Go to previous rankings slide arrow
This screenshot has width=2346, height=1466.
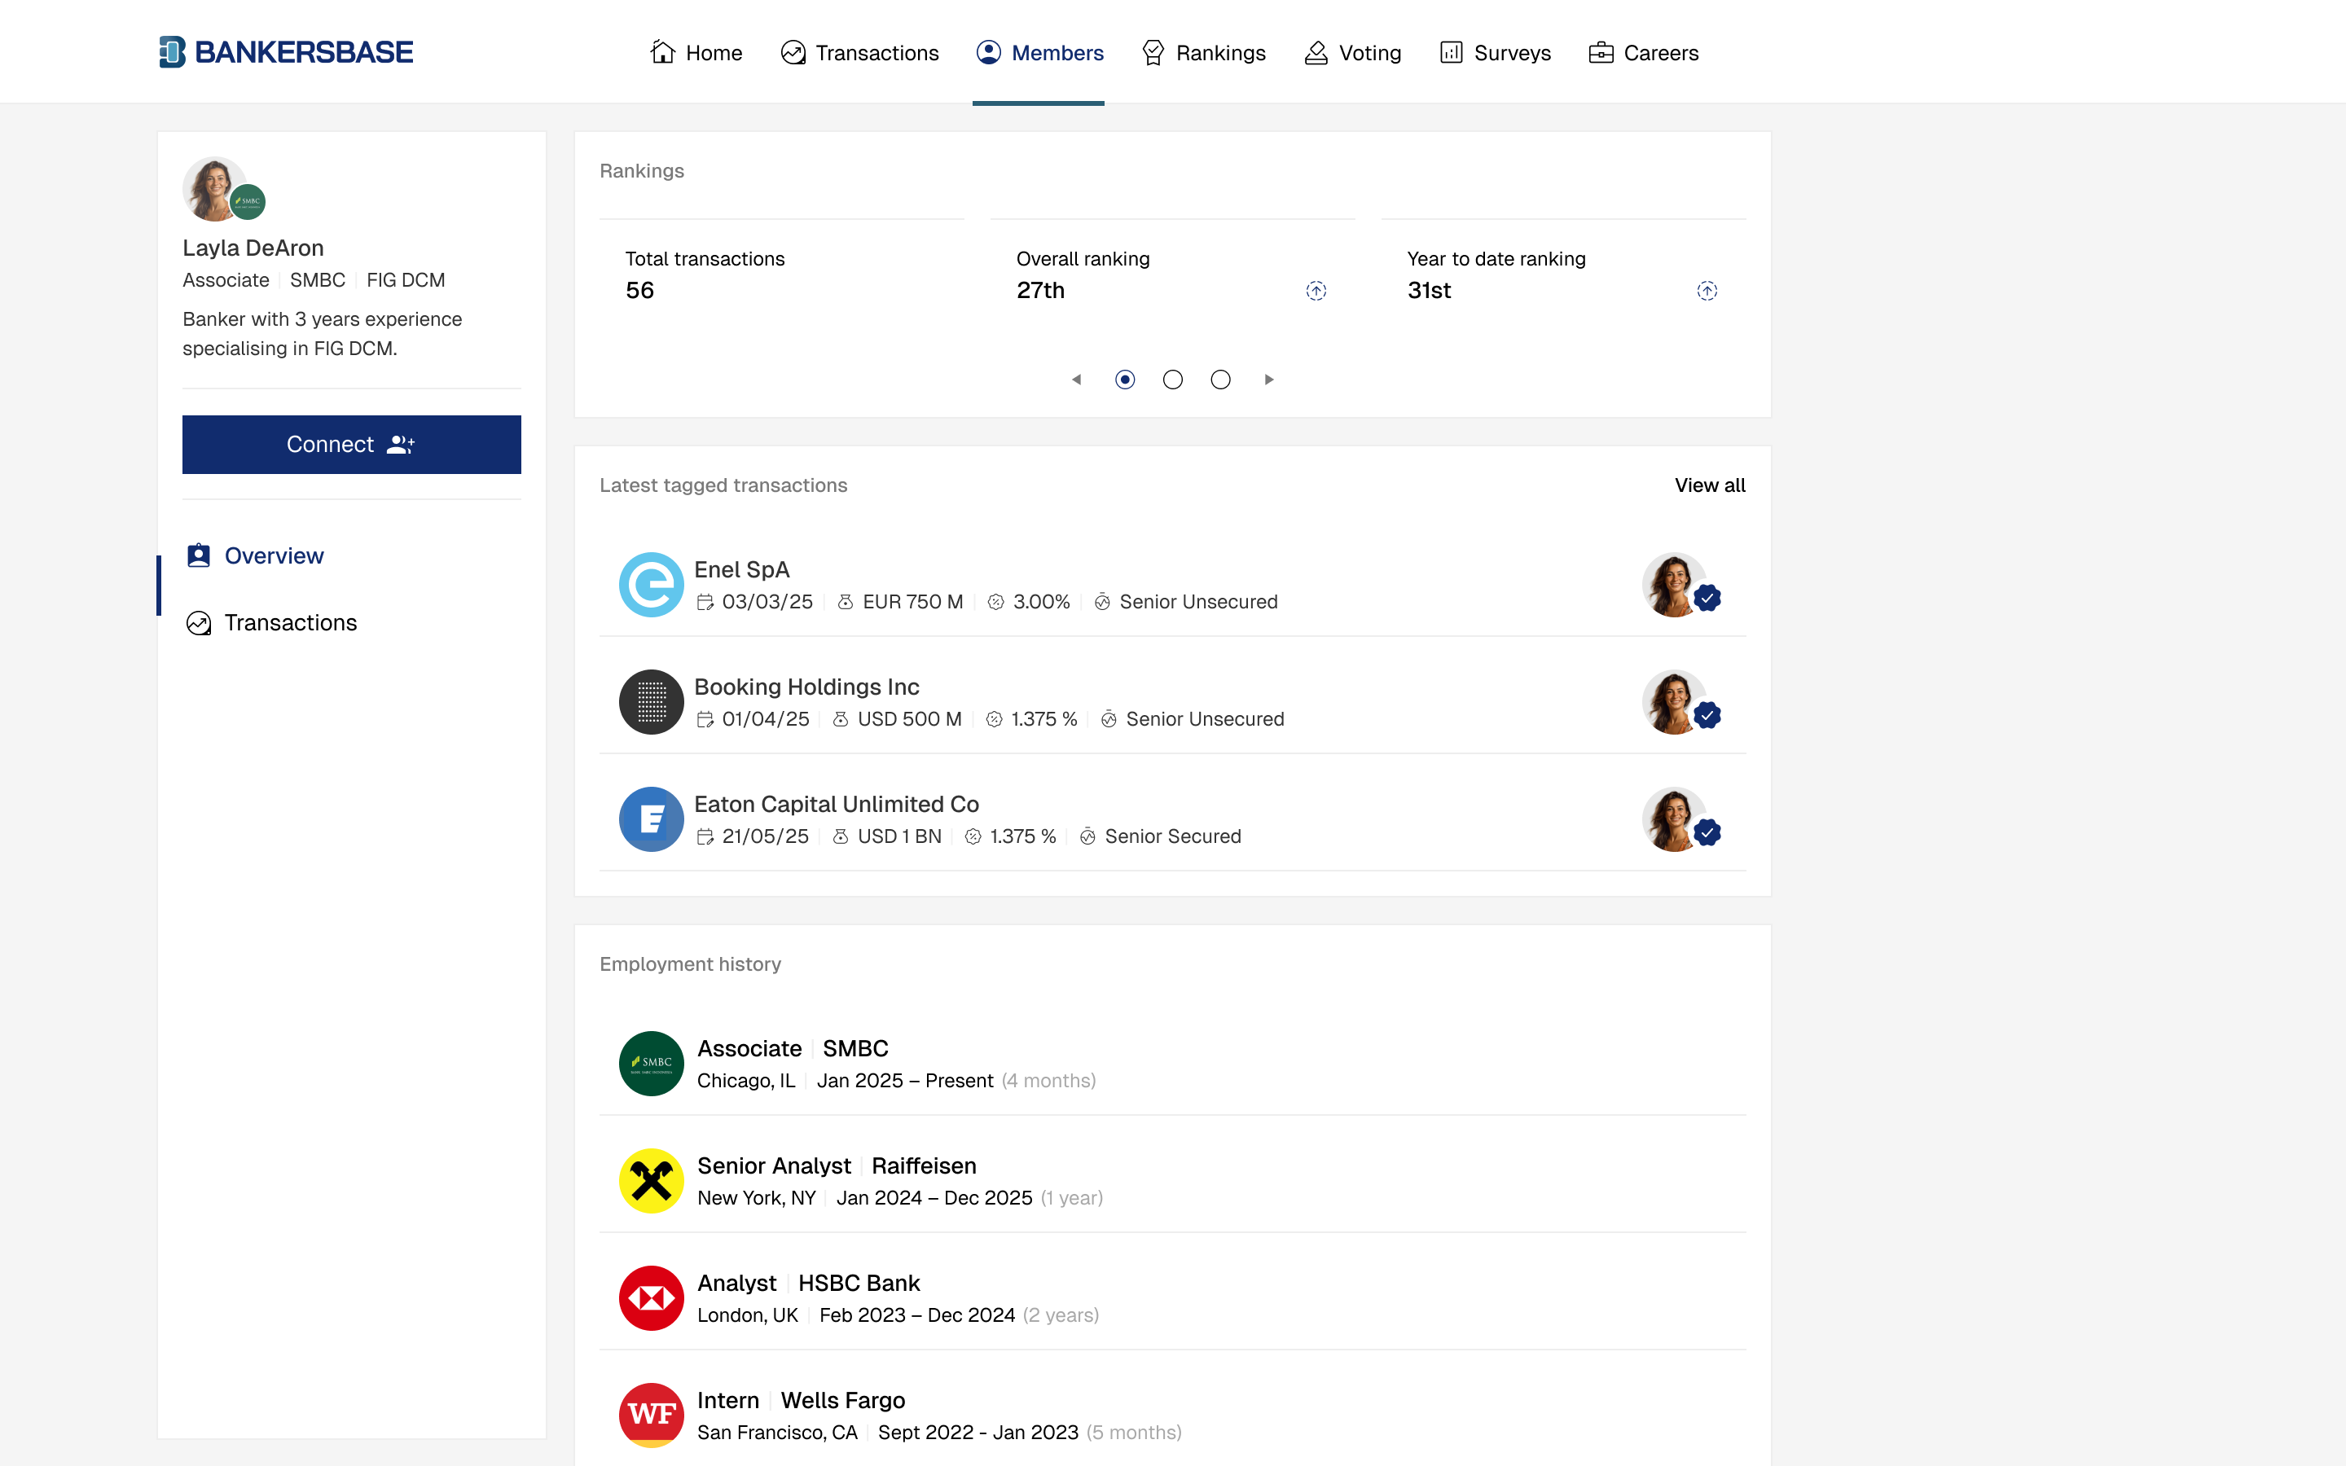(x=1076, y=379)
